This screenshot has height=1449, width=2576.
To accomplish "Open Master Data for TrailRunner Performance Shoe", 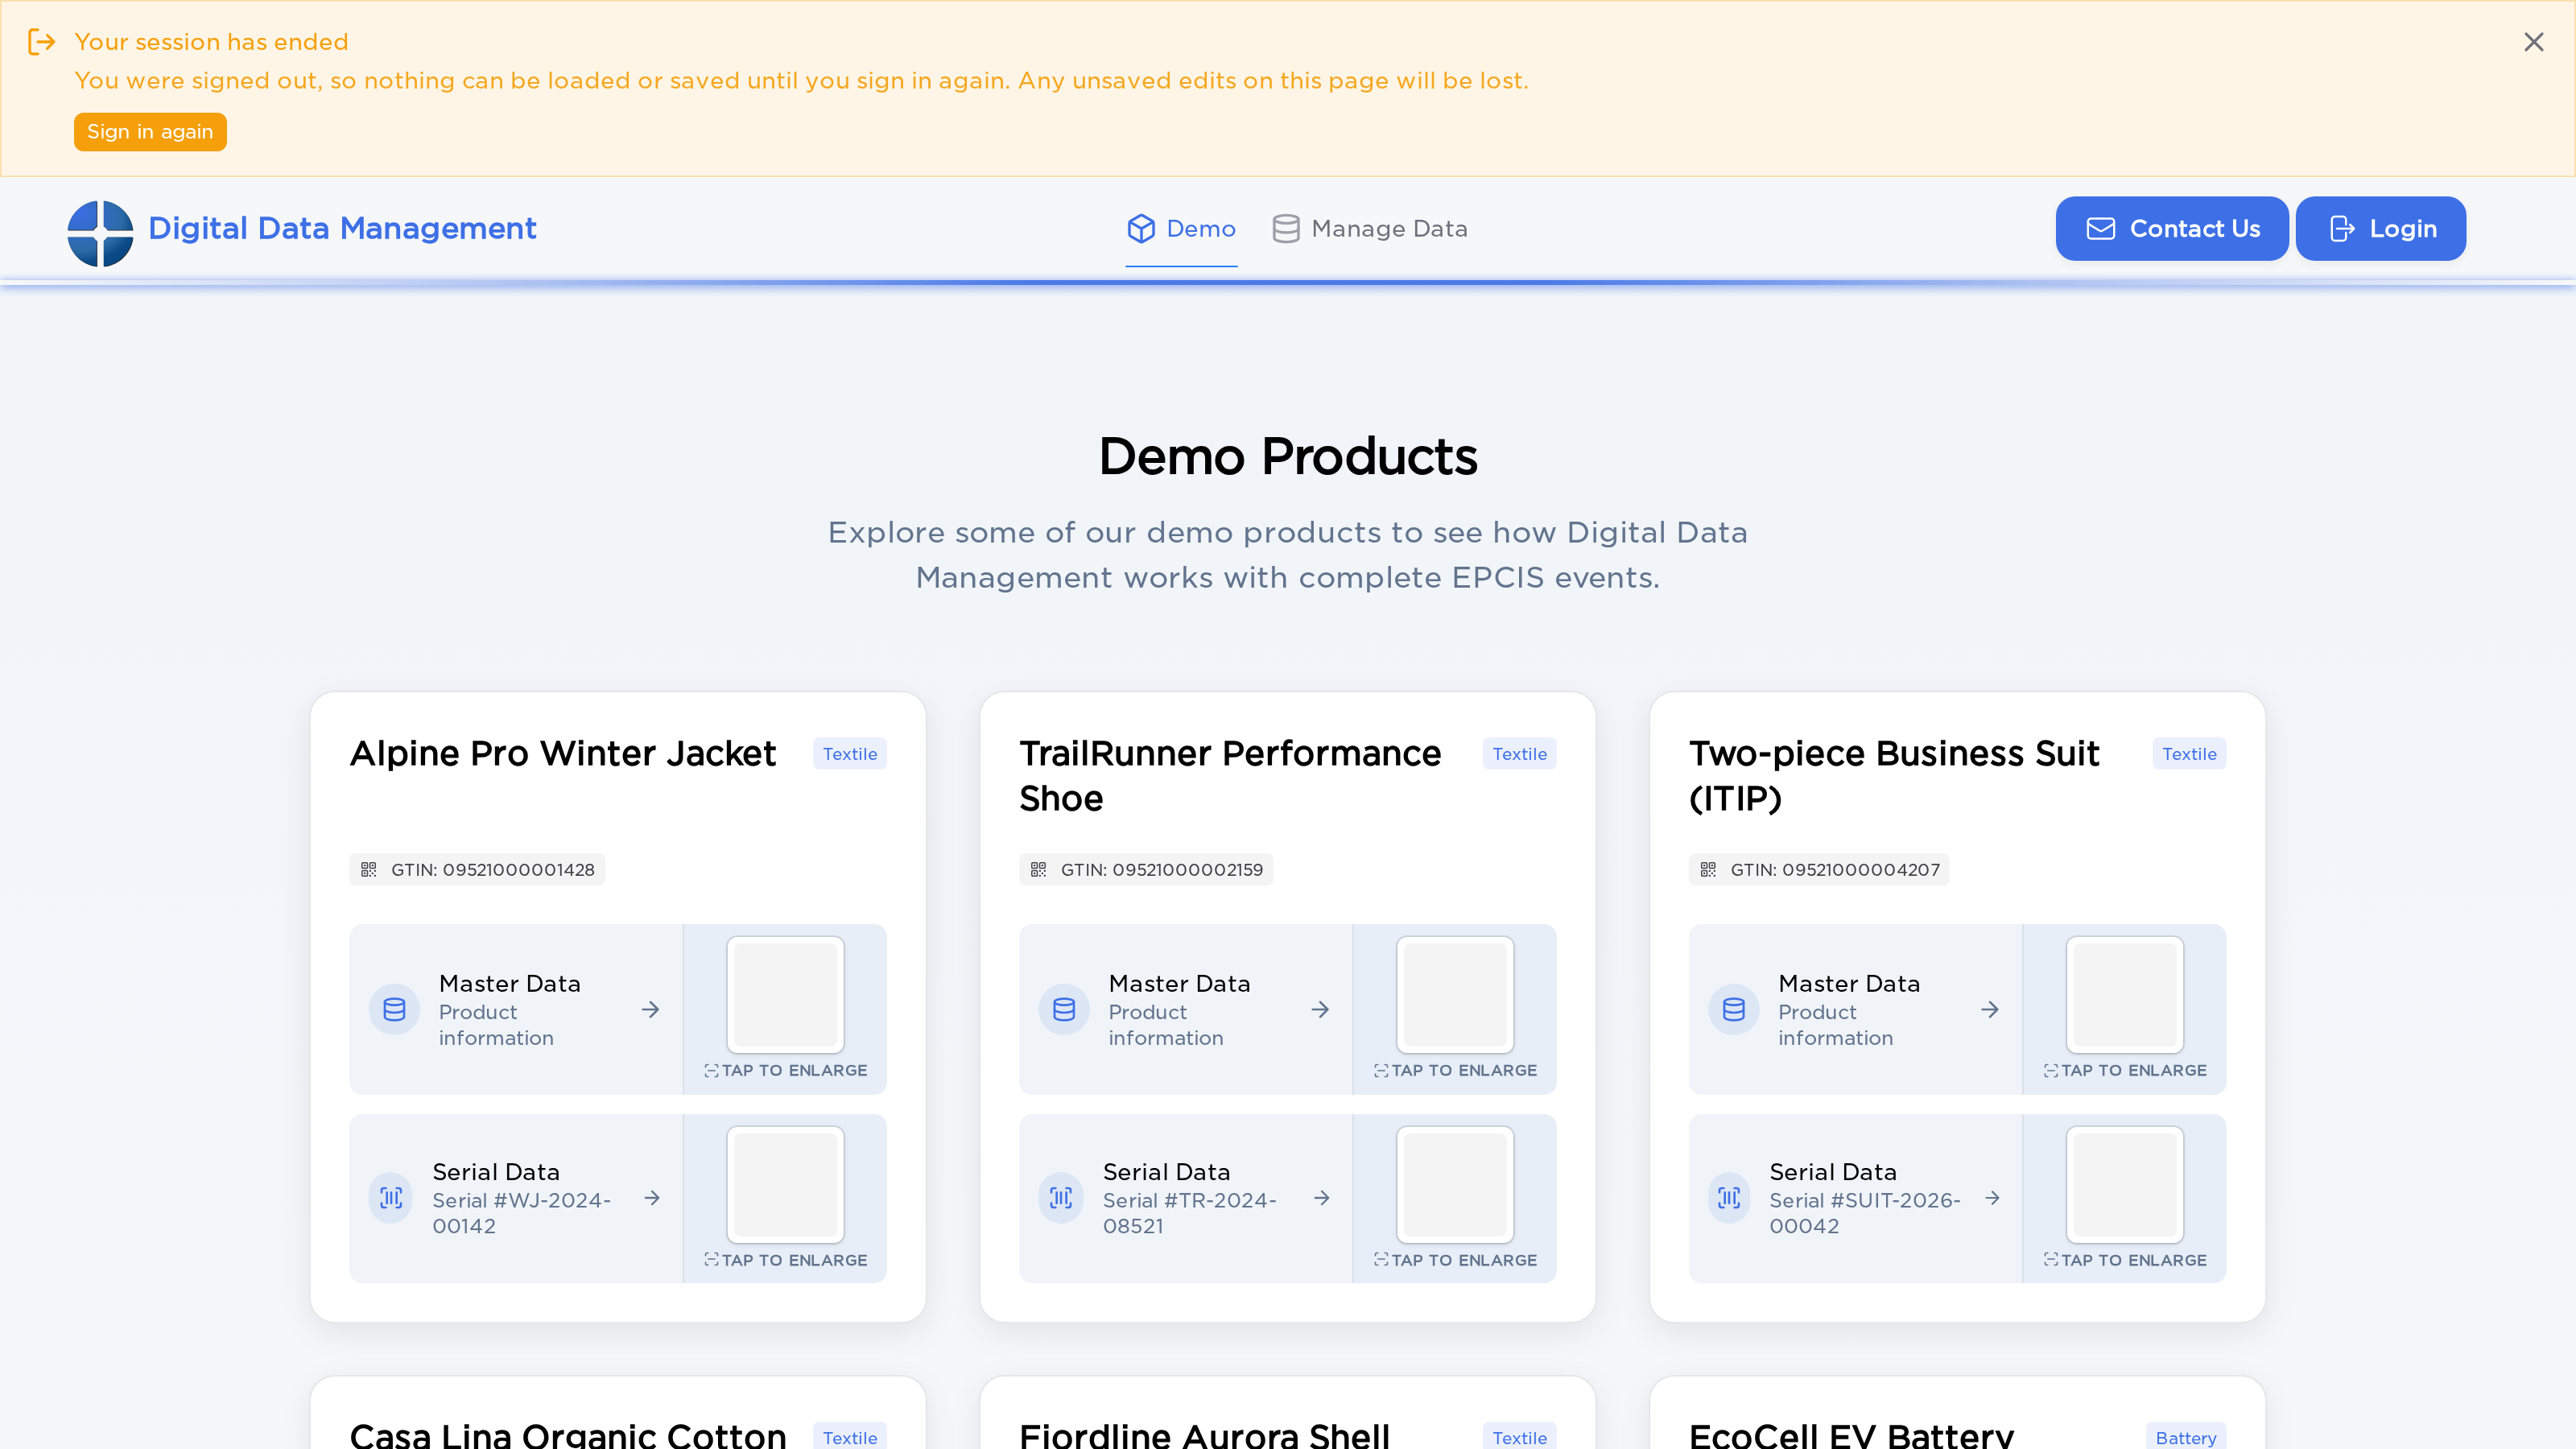I will click(x=1186, y=1010).
